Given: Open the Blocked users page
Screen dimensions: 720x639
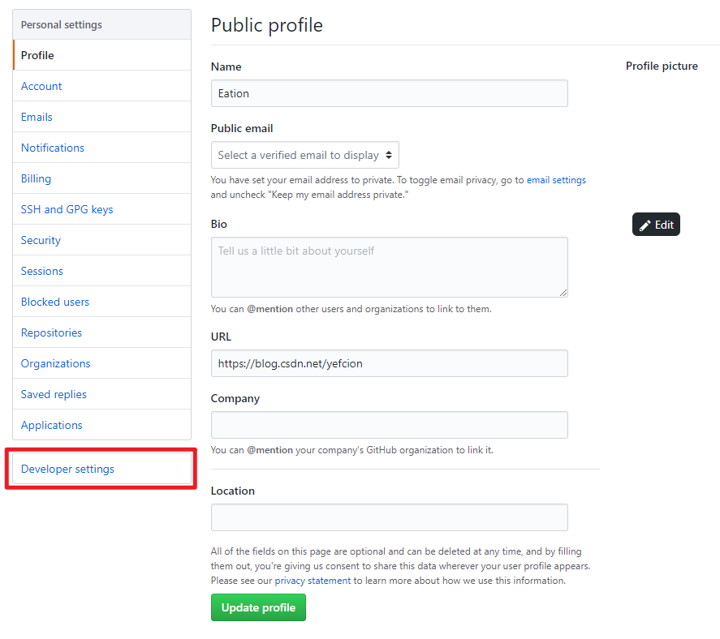Looking at the screenshot, I should (x=55, y=302).
